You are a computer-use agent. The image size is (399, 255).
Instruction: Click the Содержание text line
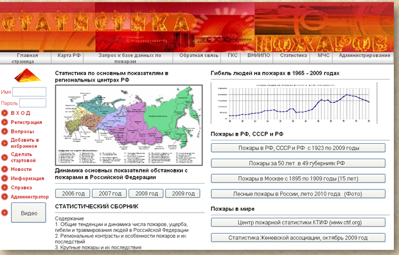pos(69,218)
